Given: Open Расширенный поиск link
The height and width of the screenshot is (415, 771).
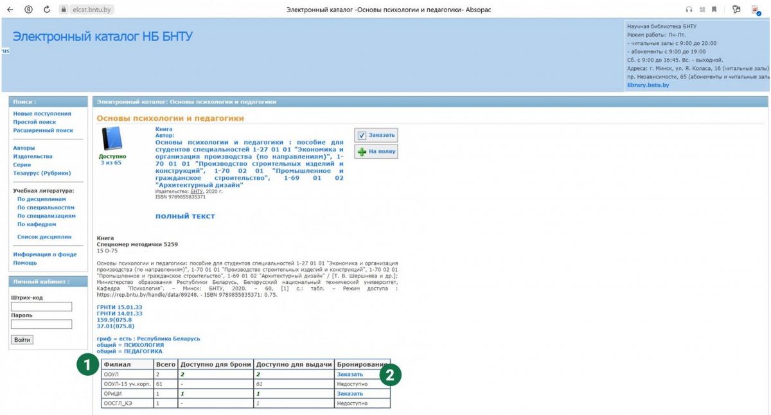Looking at the screenshot, I should 43,130.
